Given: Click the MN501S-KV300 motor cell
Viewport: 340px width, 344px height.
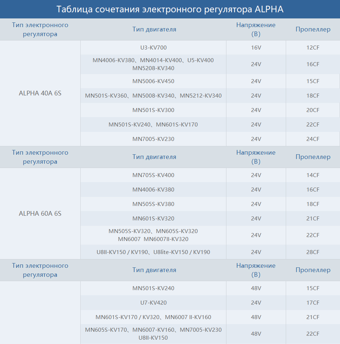Looking at the screenshot, I should pos(153,110).
